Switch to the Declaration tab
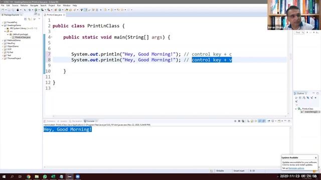This screenshot has height=180, width=321. click(76, 121)
